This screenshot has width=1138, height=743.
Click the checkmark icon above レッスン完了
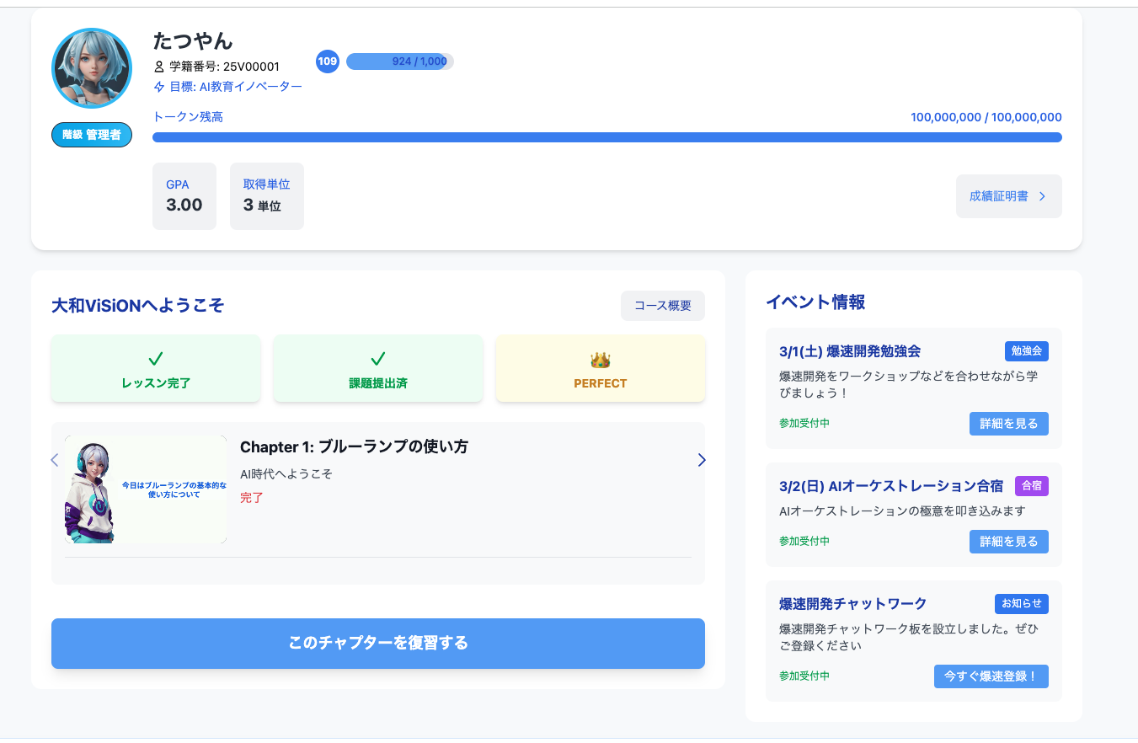click(x=156, y=360)
